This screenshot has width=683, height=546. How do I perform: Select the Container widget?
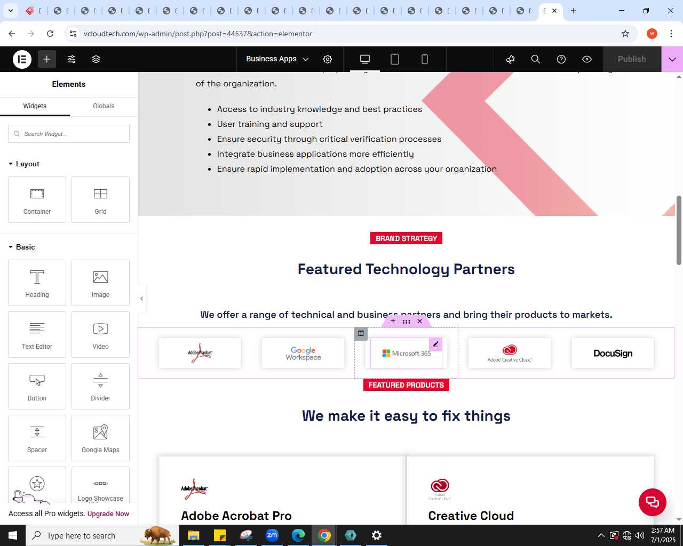click(37, 199)
